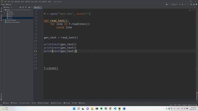Open PyCharm icon on the taskbar
This screenshot has width=198, height=111.
point(119,109)
